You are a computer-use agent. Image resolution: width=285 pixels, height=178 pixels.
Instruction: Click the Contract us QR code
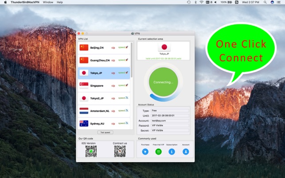120,151
